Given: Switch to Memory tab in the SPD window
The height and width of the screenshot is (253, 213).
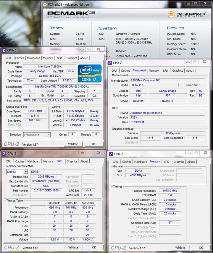Looking at the screenshot, I should [48, 162].
